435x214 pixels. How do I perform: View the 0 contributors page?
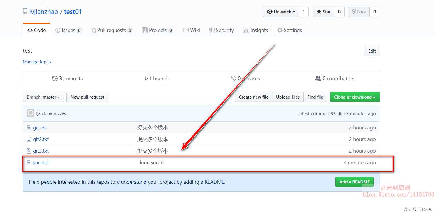pos(335,79)
